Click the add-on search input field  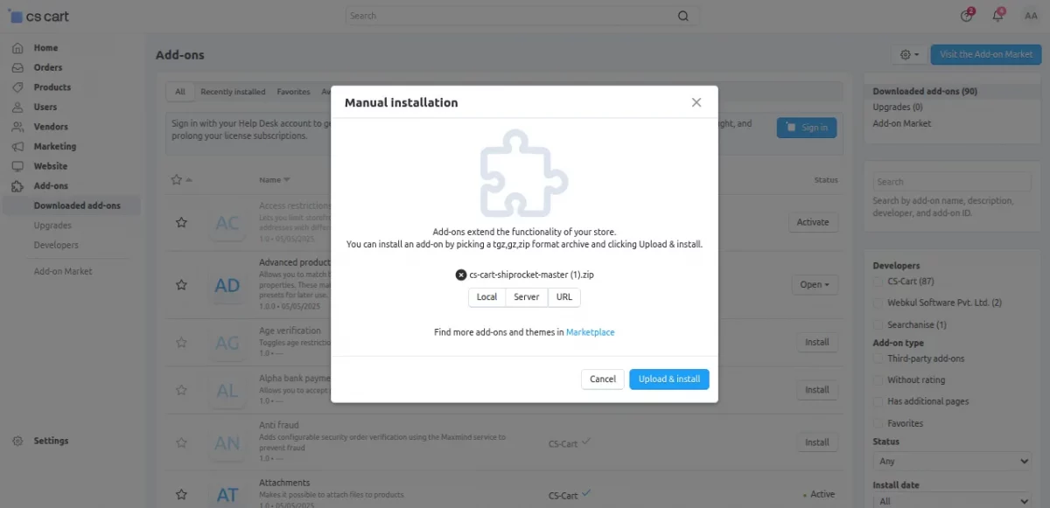pos(952,182)
